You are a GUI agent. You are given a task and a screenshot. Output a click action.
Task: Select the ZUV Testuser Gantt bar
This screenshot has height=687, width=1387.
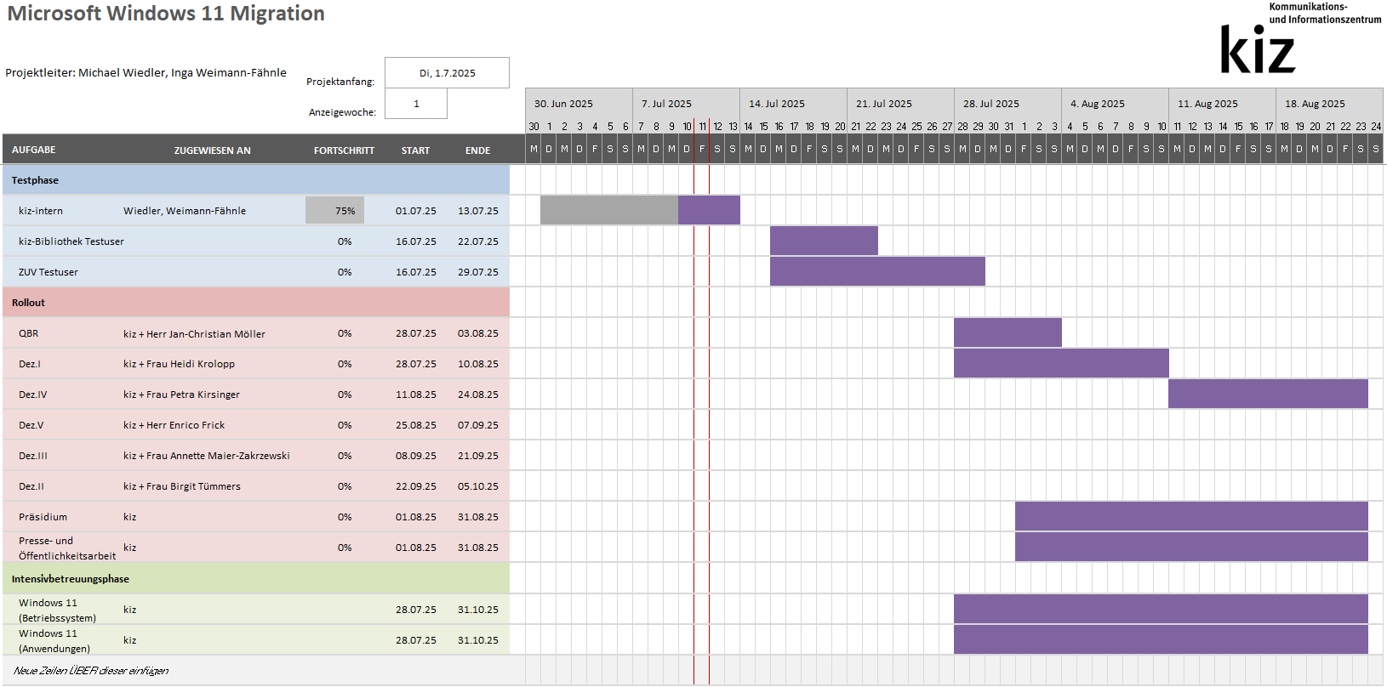[x=877, y=271]
